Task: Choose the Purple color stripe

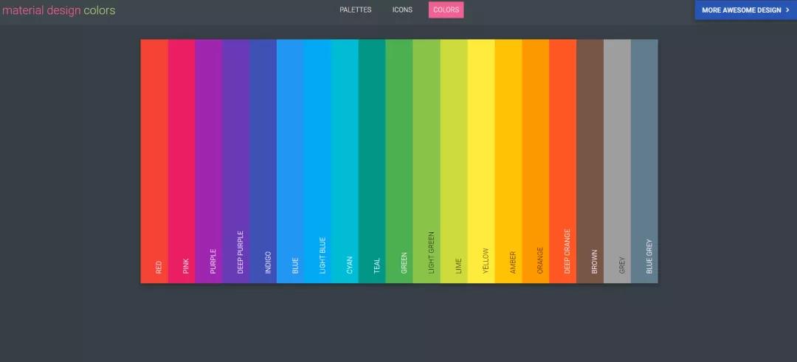Action: [209, 161]
